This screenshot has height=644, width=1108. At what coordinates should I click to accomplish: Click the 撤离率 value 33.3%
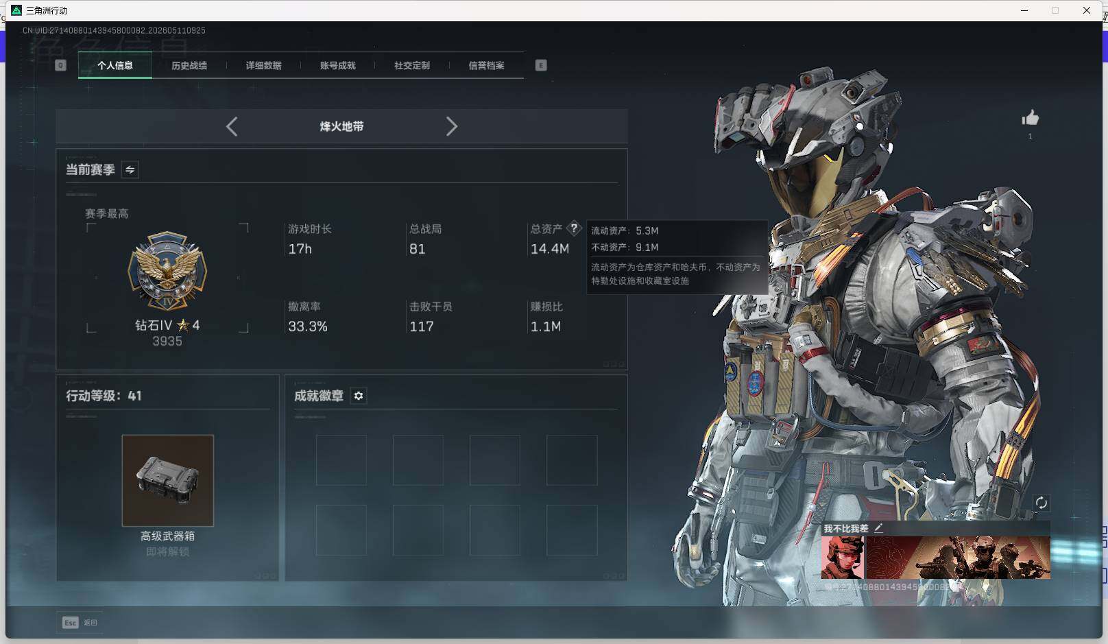308,326
